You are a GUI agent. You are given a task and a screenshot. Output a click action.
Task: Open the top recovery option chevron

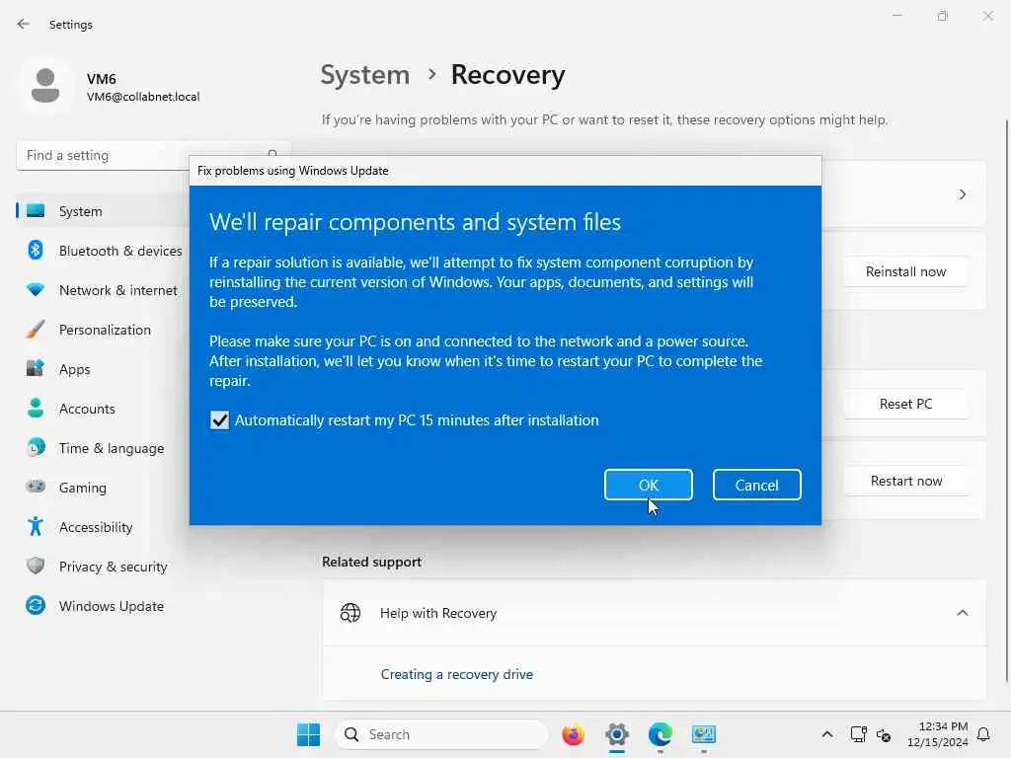[962, 194]
